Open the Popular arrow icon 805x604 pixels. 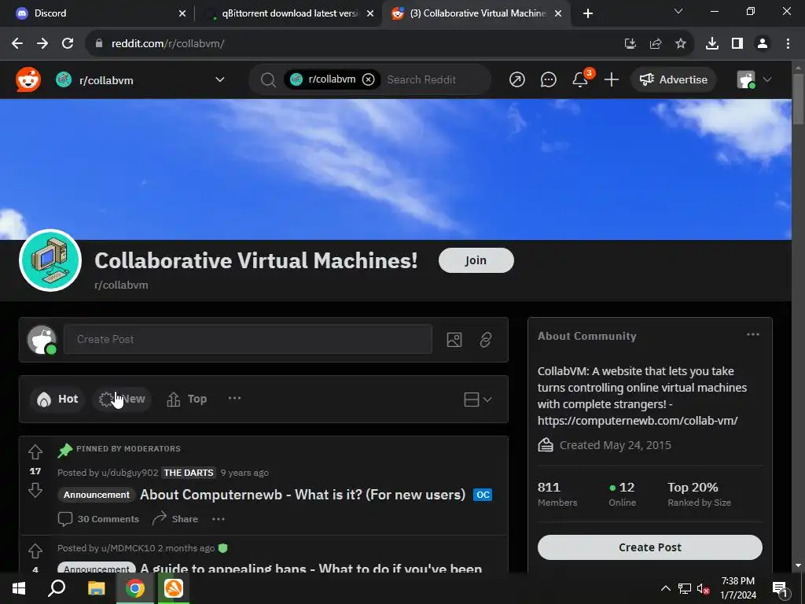517,79
